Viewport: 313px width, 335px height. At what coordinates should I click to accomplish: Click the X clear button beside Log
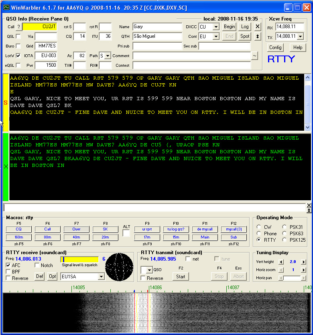[x=258, y=27]
